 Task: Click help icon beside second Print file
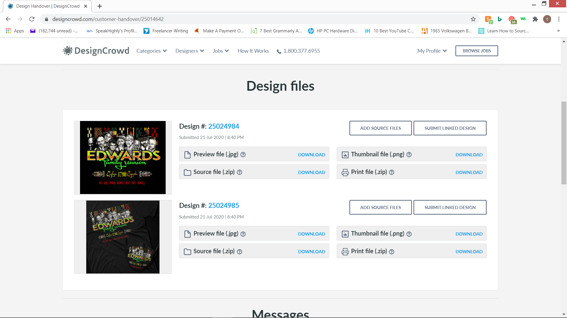(x=392, y=252)
